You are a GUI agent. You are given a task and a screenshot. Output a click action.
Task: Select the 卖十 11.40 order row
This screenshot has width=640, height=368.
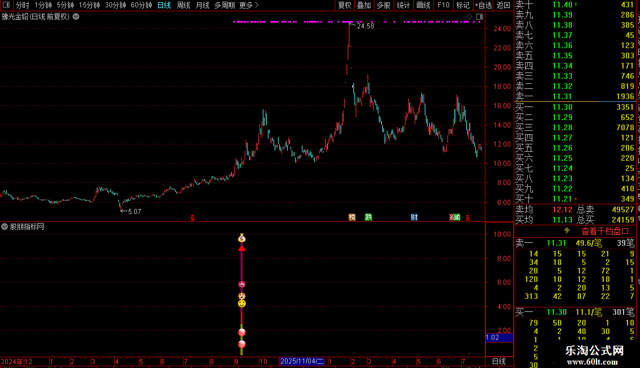(575, 5)
